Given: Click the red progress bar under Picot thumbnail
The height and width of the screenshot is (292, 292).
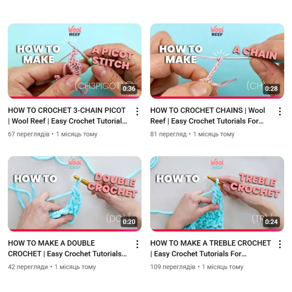Looking at the screenshot, I should 75,98.
